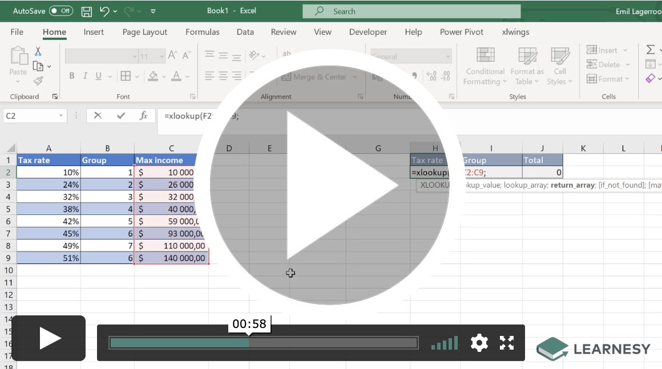Click the Save icon in title bar
The image size is (662, 369).
[87, 11]
